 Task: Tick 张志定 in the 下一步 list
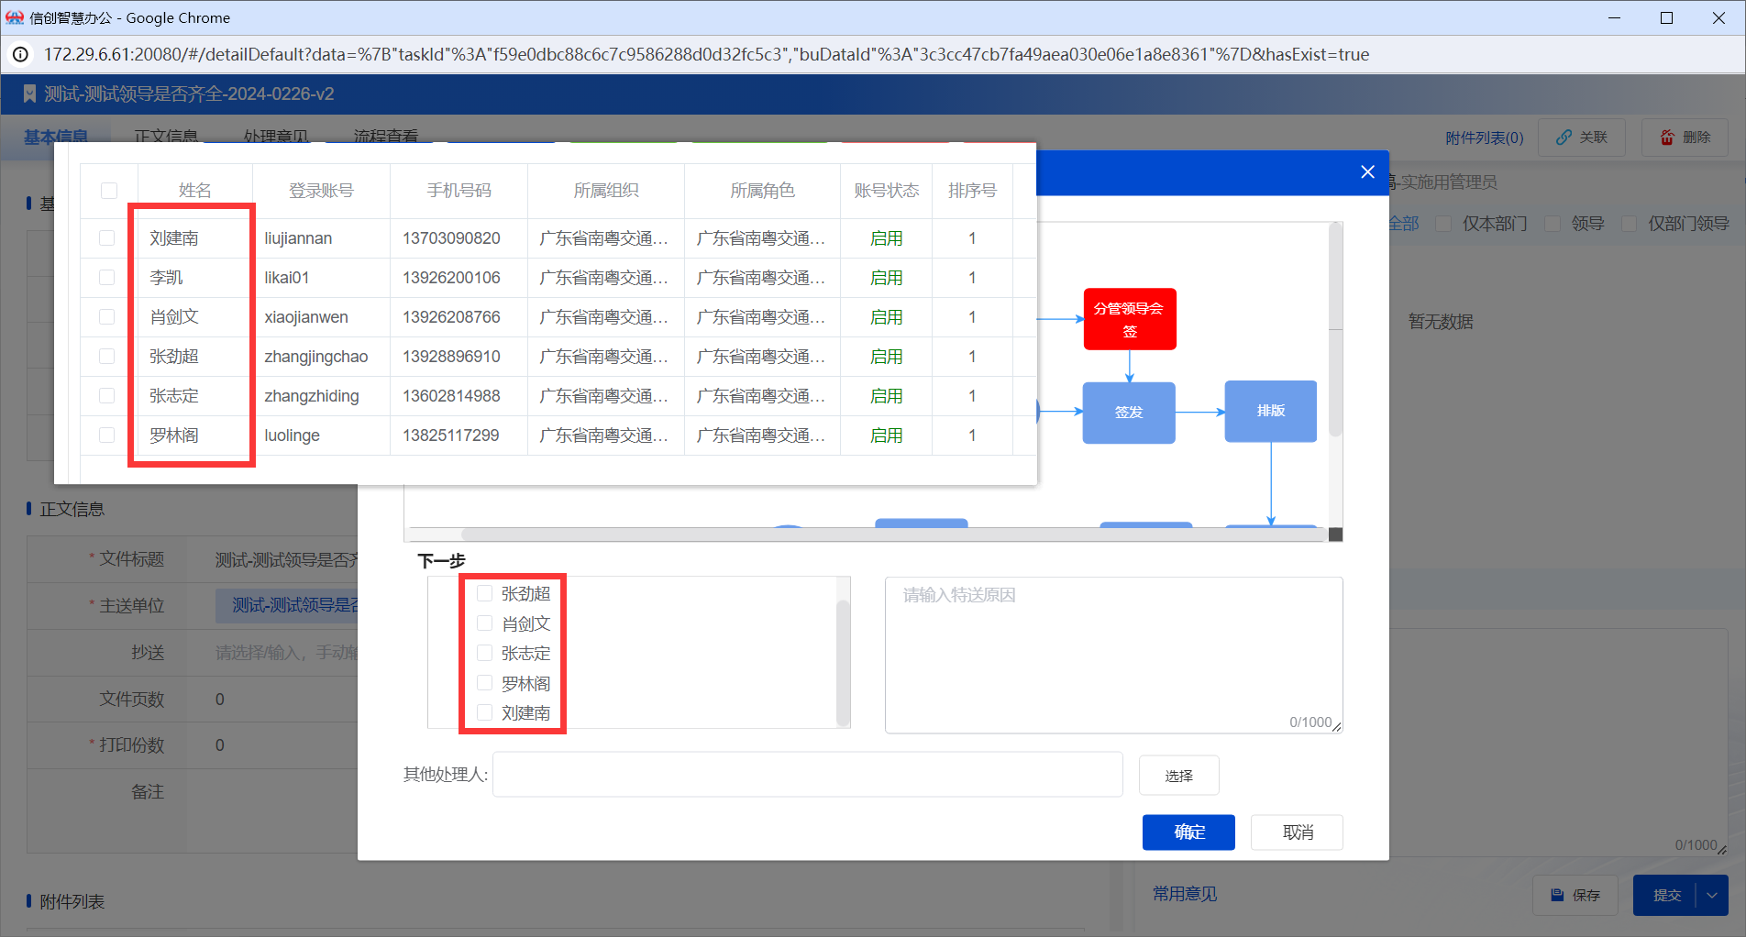pos(485,653)
